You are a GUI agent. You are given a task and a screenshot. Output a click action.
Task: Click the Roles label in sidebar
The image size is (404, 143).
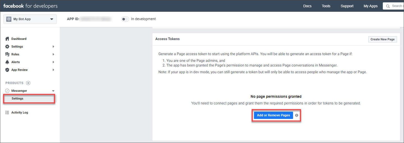click(x=15, y=54)
